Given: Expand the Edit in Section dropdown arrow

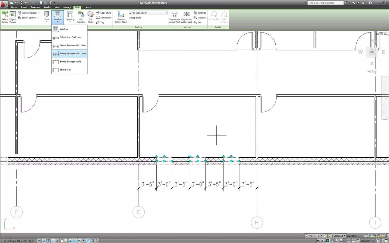Looking at the screenshot, I should tap(38, 18).
